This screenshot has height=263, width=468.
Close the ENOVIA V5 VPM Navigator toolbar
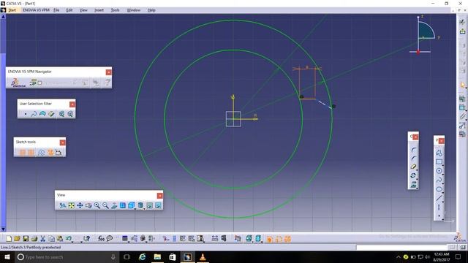109,72
